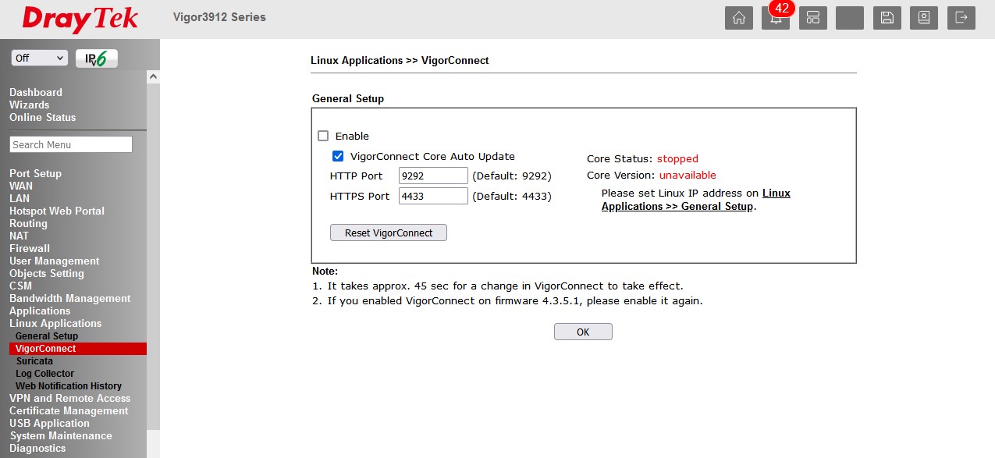This screenshot has width=995, height=458.
Task: Expand the Firewall menu section
Action: [x=30, y=248]
